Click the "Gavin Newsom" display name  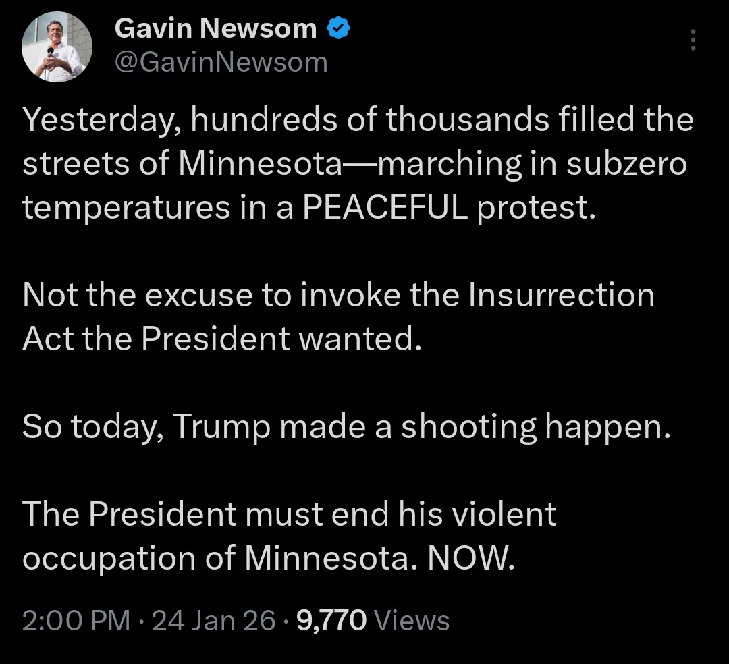pos(215,28)
